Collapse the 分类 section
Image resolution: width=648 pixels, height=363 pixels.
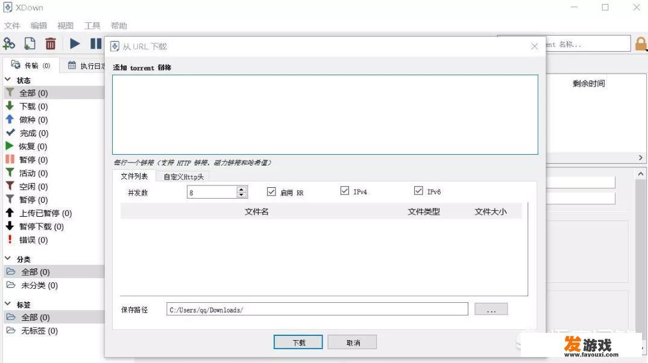[8, 259]
